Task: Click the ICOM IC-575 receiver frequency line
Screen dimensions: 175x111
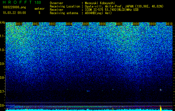Action: [112, 10]
